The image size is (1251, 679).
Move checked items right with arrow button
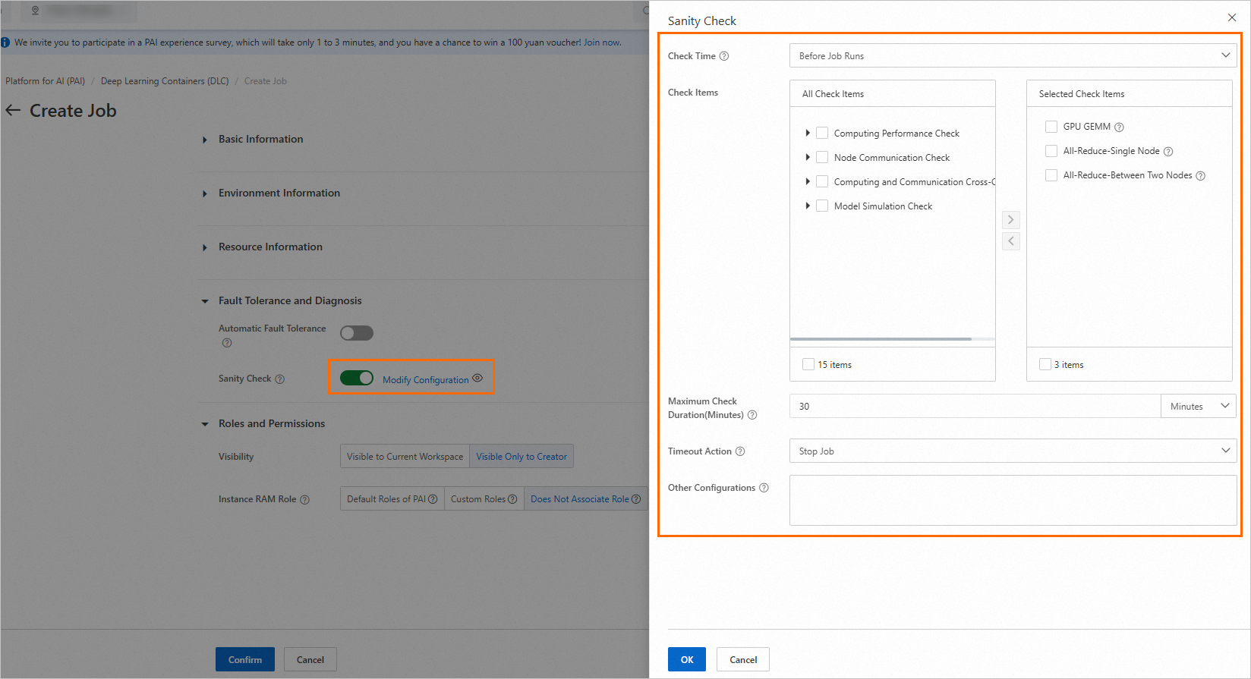(1011, 220)
